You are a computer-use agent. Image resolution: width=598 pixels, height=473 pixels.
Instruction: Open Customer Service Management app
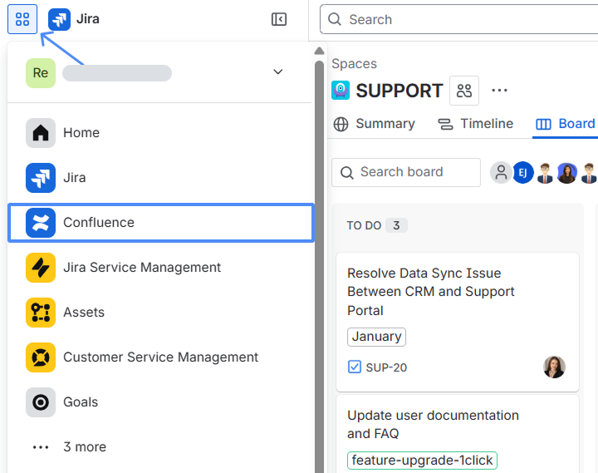[x=160, y=357]
